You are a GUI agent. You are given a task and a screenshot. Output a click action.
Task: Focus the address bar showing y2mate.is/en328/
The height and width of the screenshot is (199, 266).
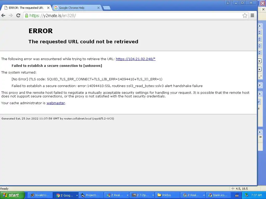coord(135,16)
